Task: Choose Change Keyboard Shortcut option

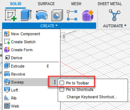Action: tap(92, 97)
